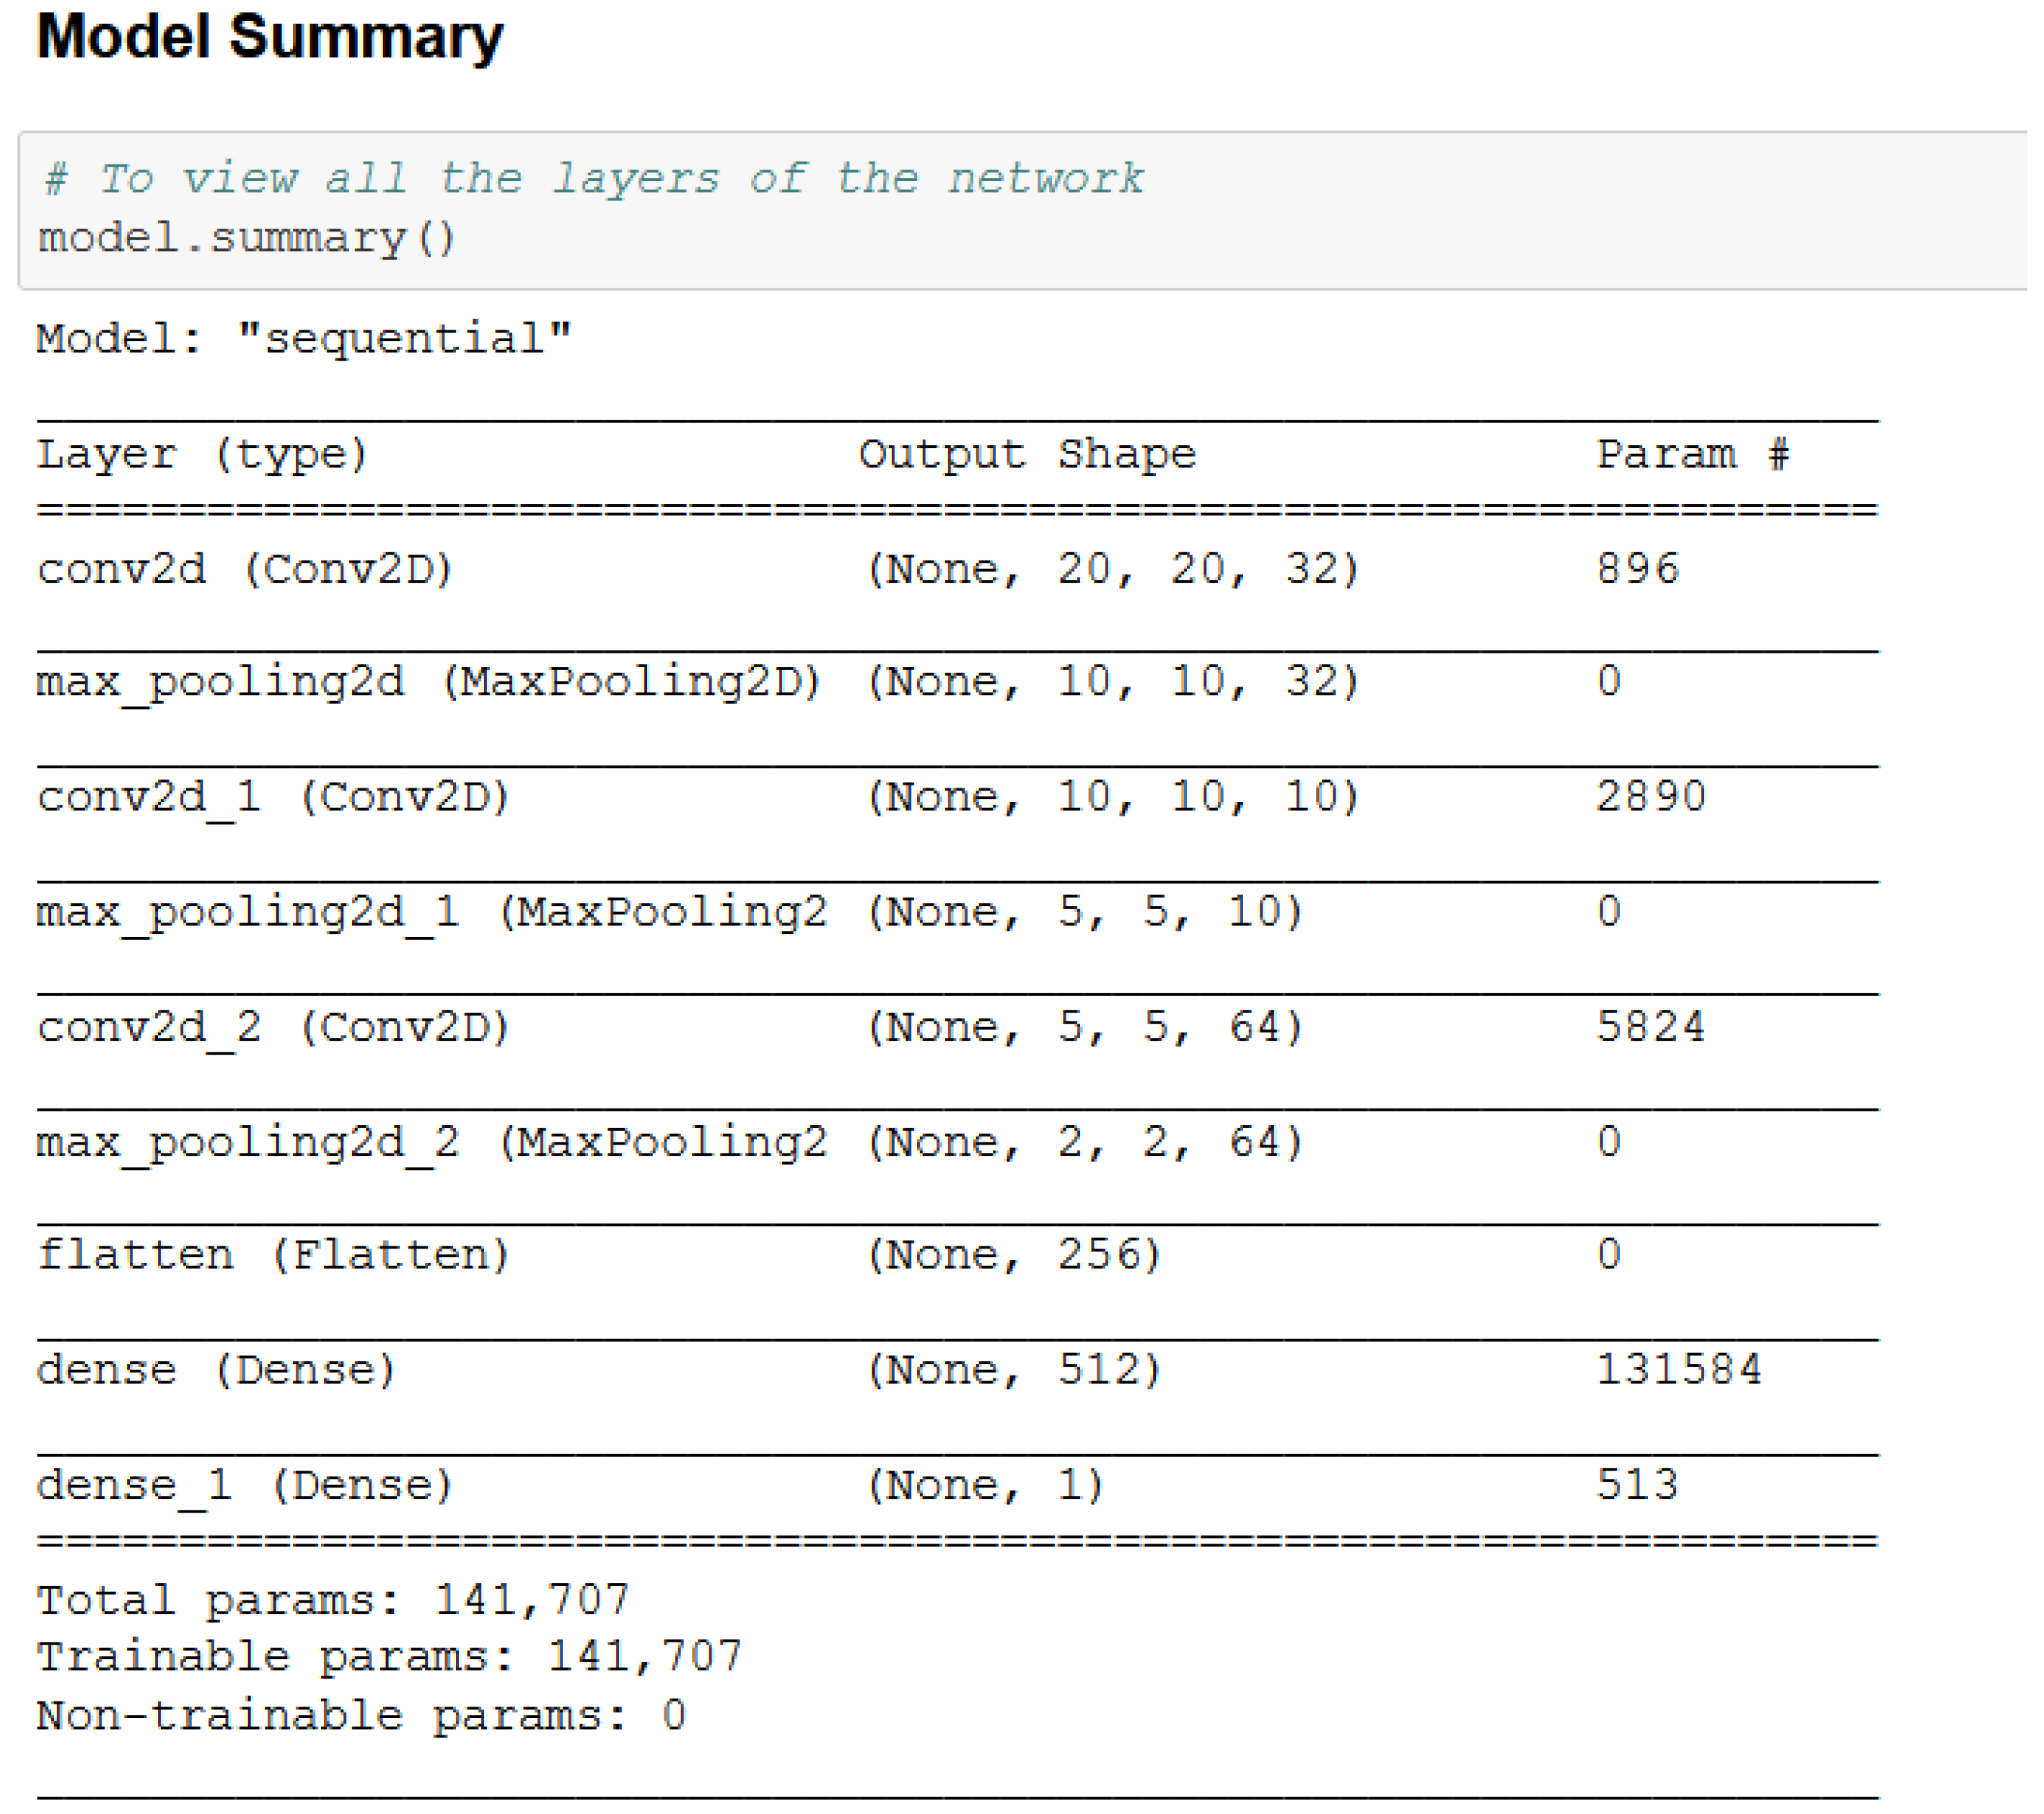Click the comment line about viewing layers

[x=594, y=180]
